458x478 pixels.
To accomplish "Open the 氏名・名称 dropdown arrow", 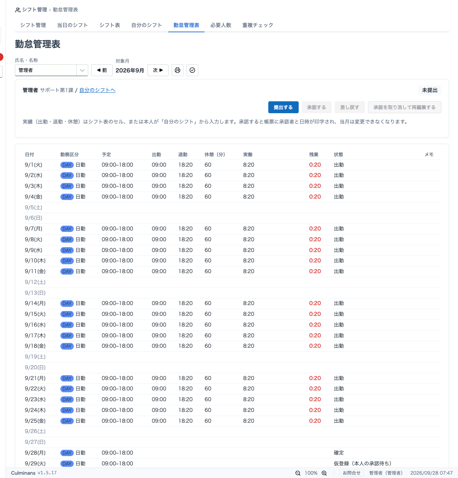I will [x=82, y=70].
